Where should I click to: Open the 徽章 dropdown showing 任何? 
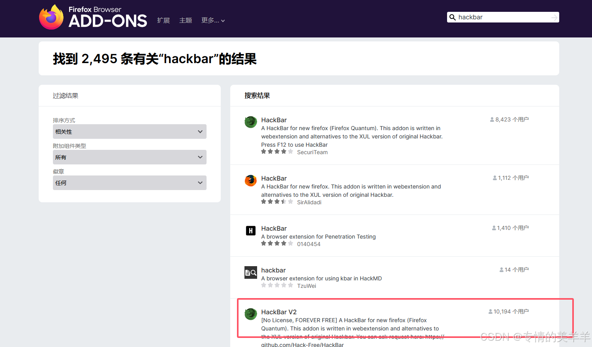(x=130, y=183)
